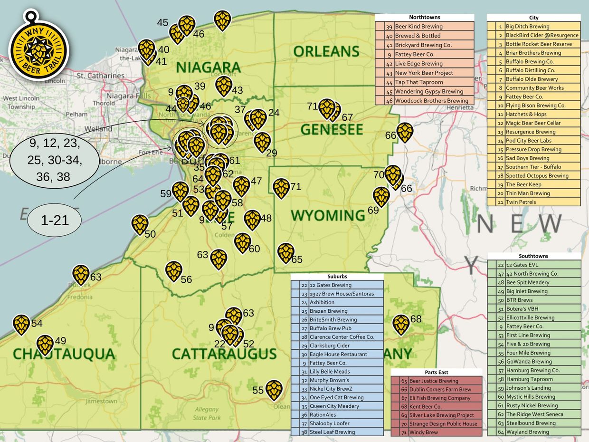Screen dimensions: 589x442
Task: Click the hop pin labeled 24
Action: pyautogui.click(x=258, y=119)
